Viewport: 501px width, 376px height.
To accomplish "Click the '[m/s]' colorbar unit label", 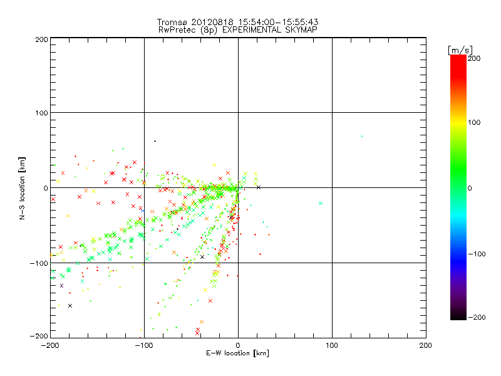I will click(460, 50).
